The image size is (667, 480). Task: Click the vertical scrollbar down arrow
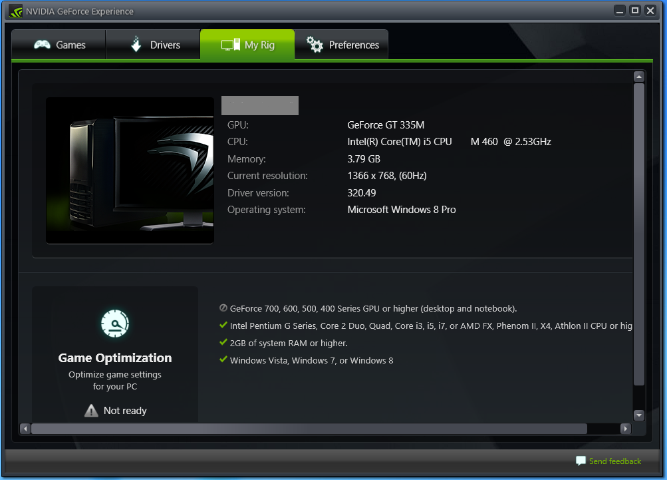click(639, 415)
